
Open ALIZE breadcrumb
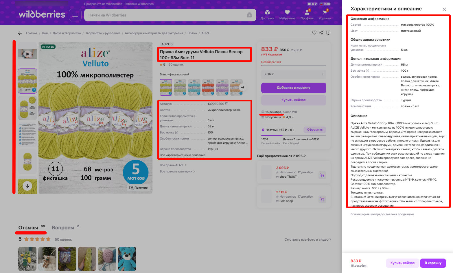(206, 33)
